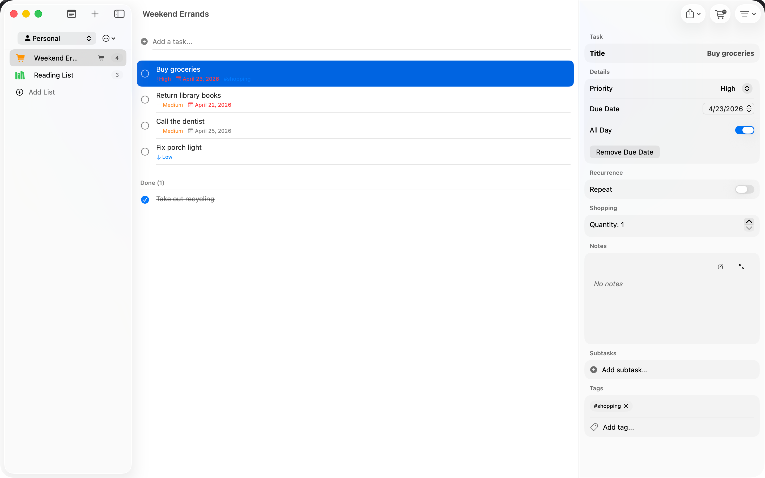Click Add List in the sidebar
This screenshot has width=765, height=478.
click(x=41, y=92)
